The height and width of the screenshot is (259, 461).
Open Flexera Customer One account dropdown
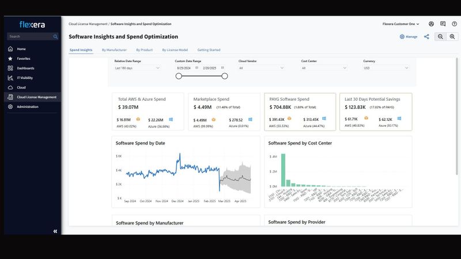tap(400, 24)
